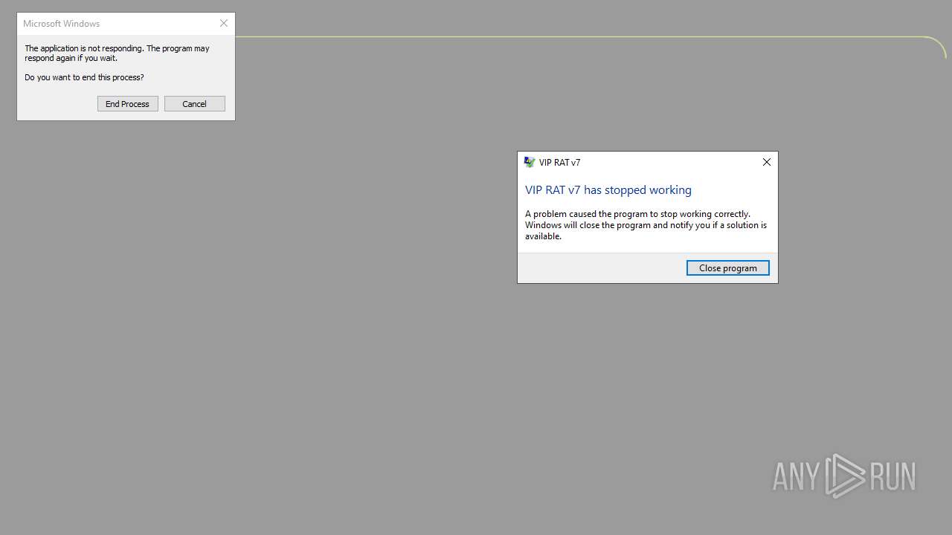
Task: Click 'The application is not responding' message
Action: [x=117, y=53]
